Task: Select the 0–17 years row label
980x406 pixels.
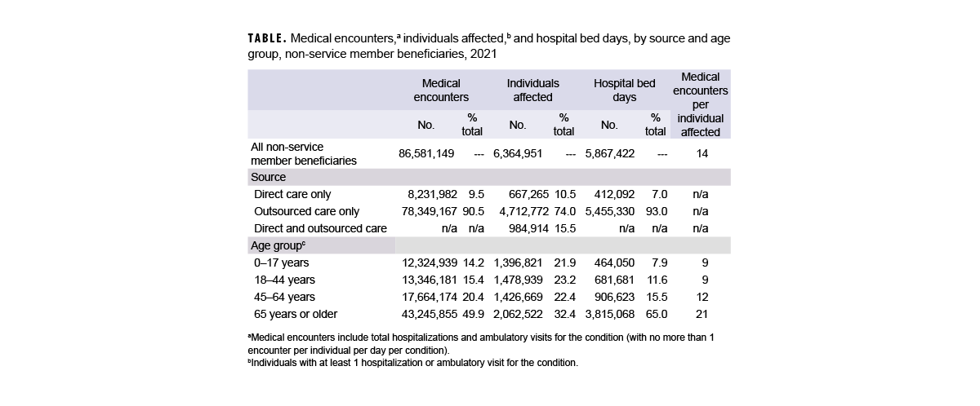Action: tap(283, 263)
